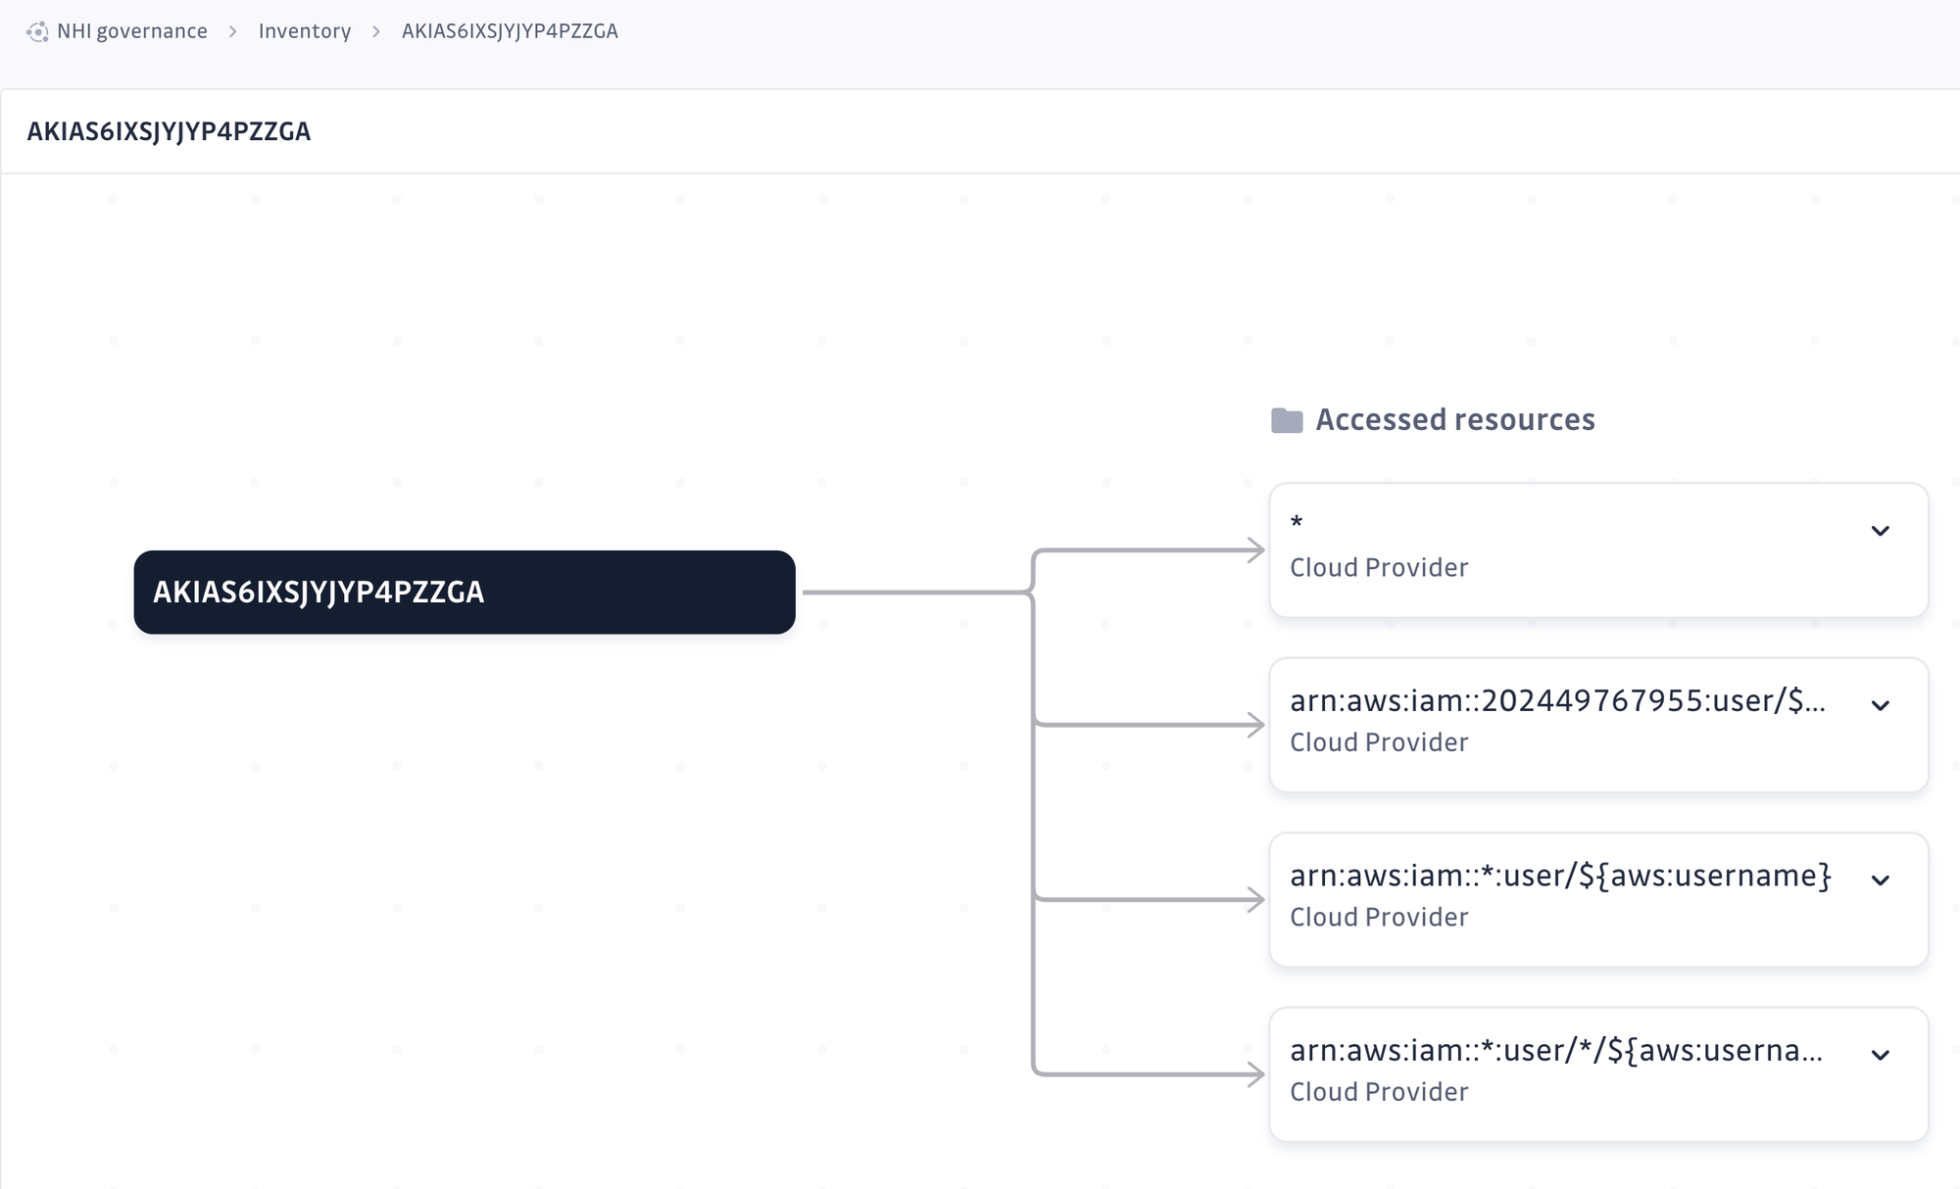Click the arrowhead pointing to wildcard card
The image size is (1960, 1189).
tap(1255, 550)
